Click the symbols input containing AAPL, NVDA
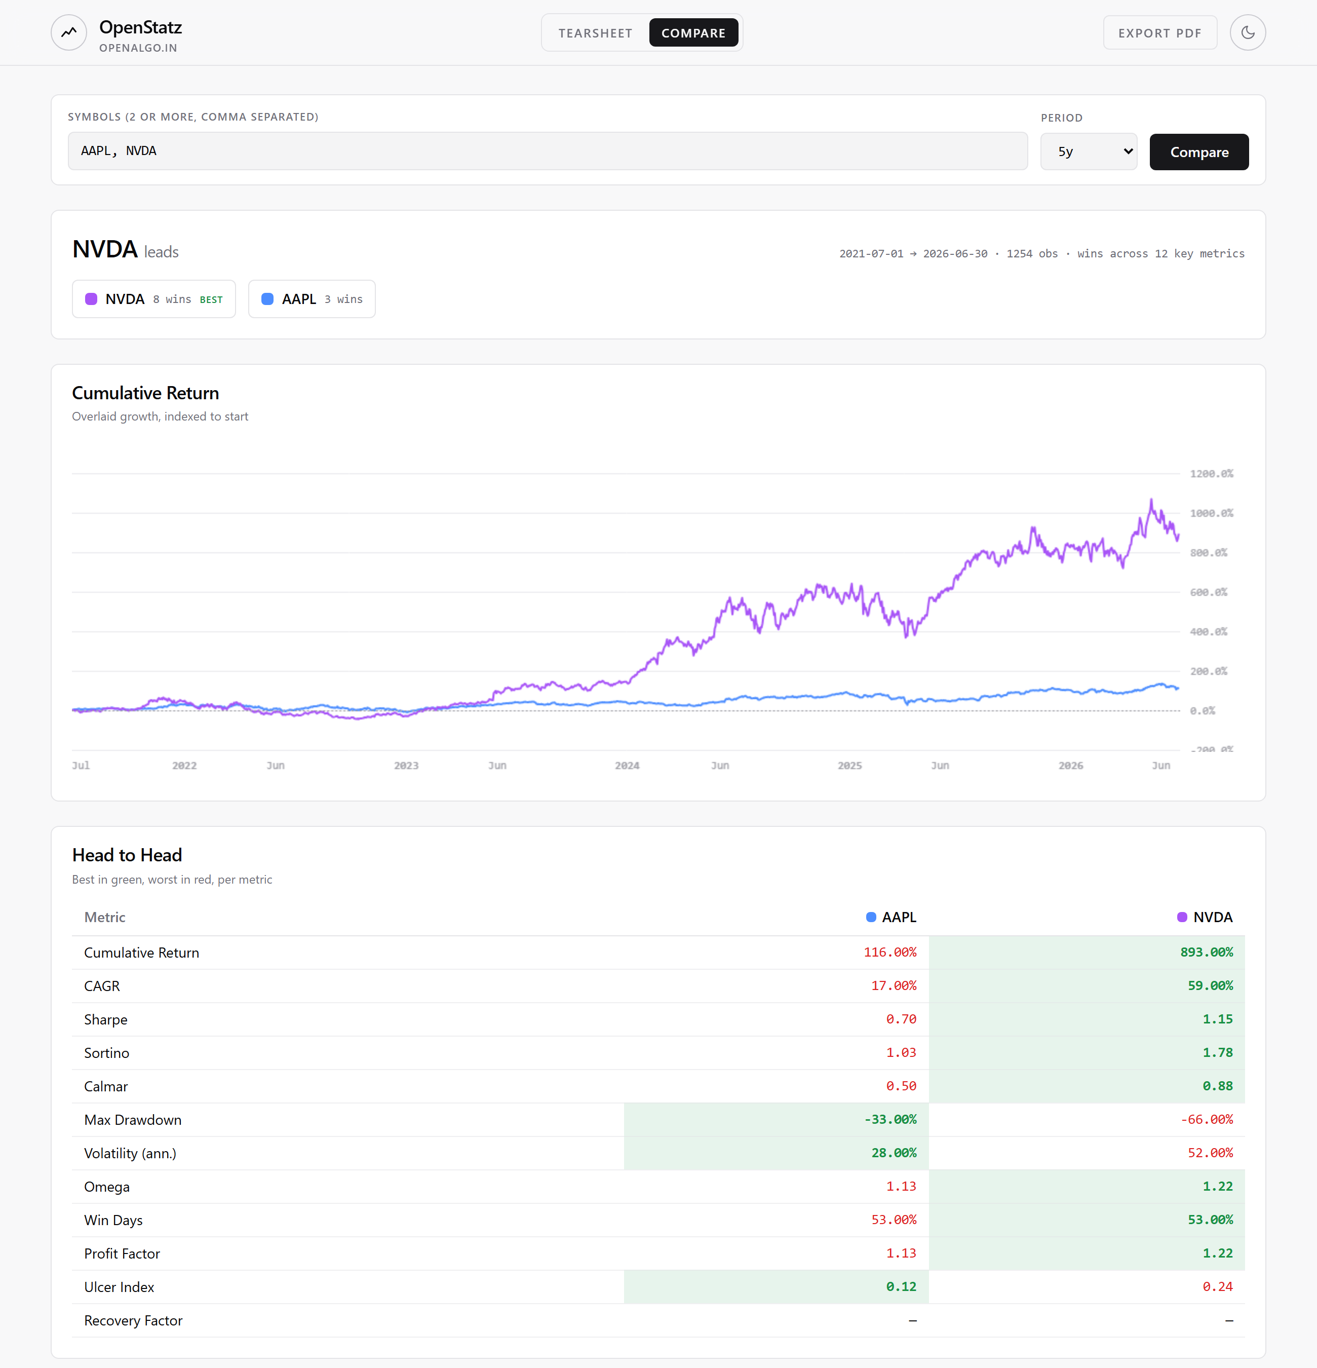The image size is (1317, 1368). [547, 151]
